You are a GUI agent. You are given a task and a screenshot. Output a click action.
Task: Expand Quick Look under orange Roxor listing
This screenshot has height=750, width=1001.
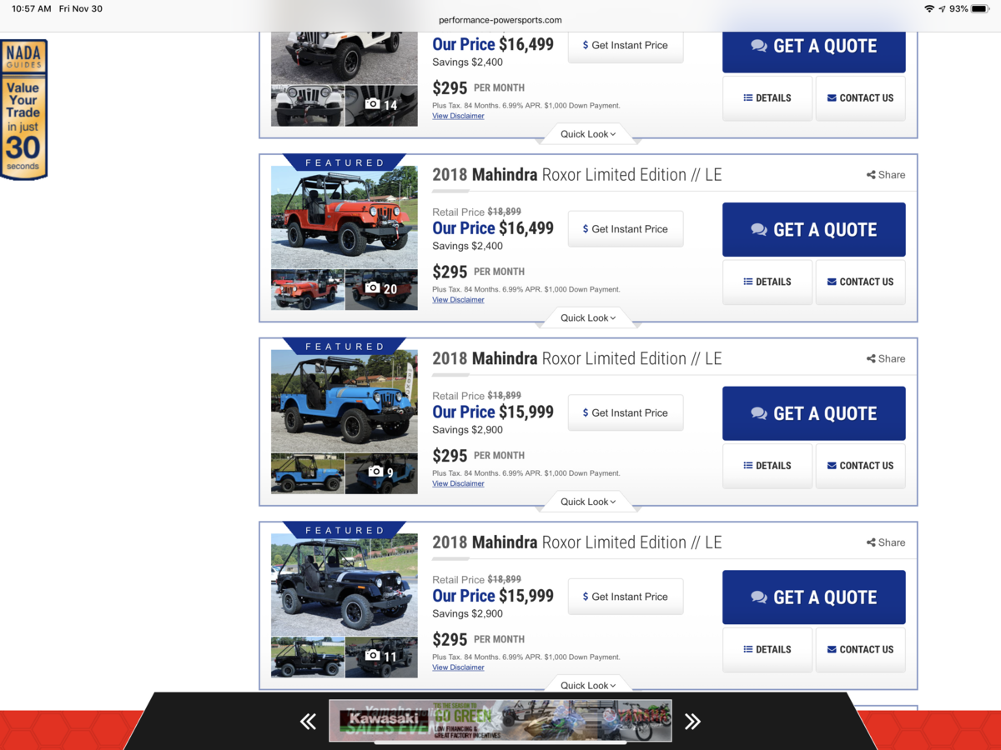tap(588, 317)
